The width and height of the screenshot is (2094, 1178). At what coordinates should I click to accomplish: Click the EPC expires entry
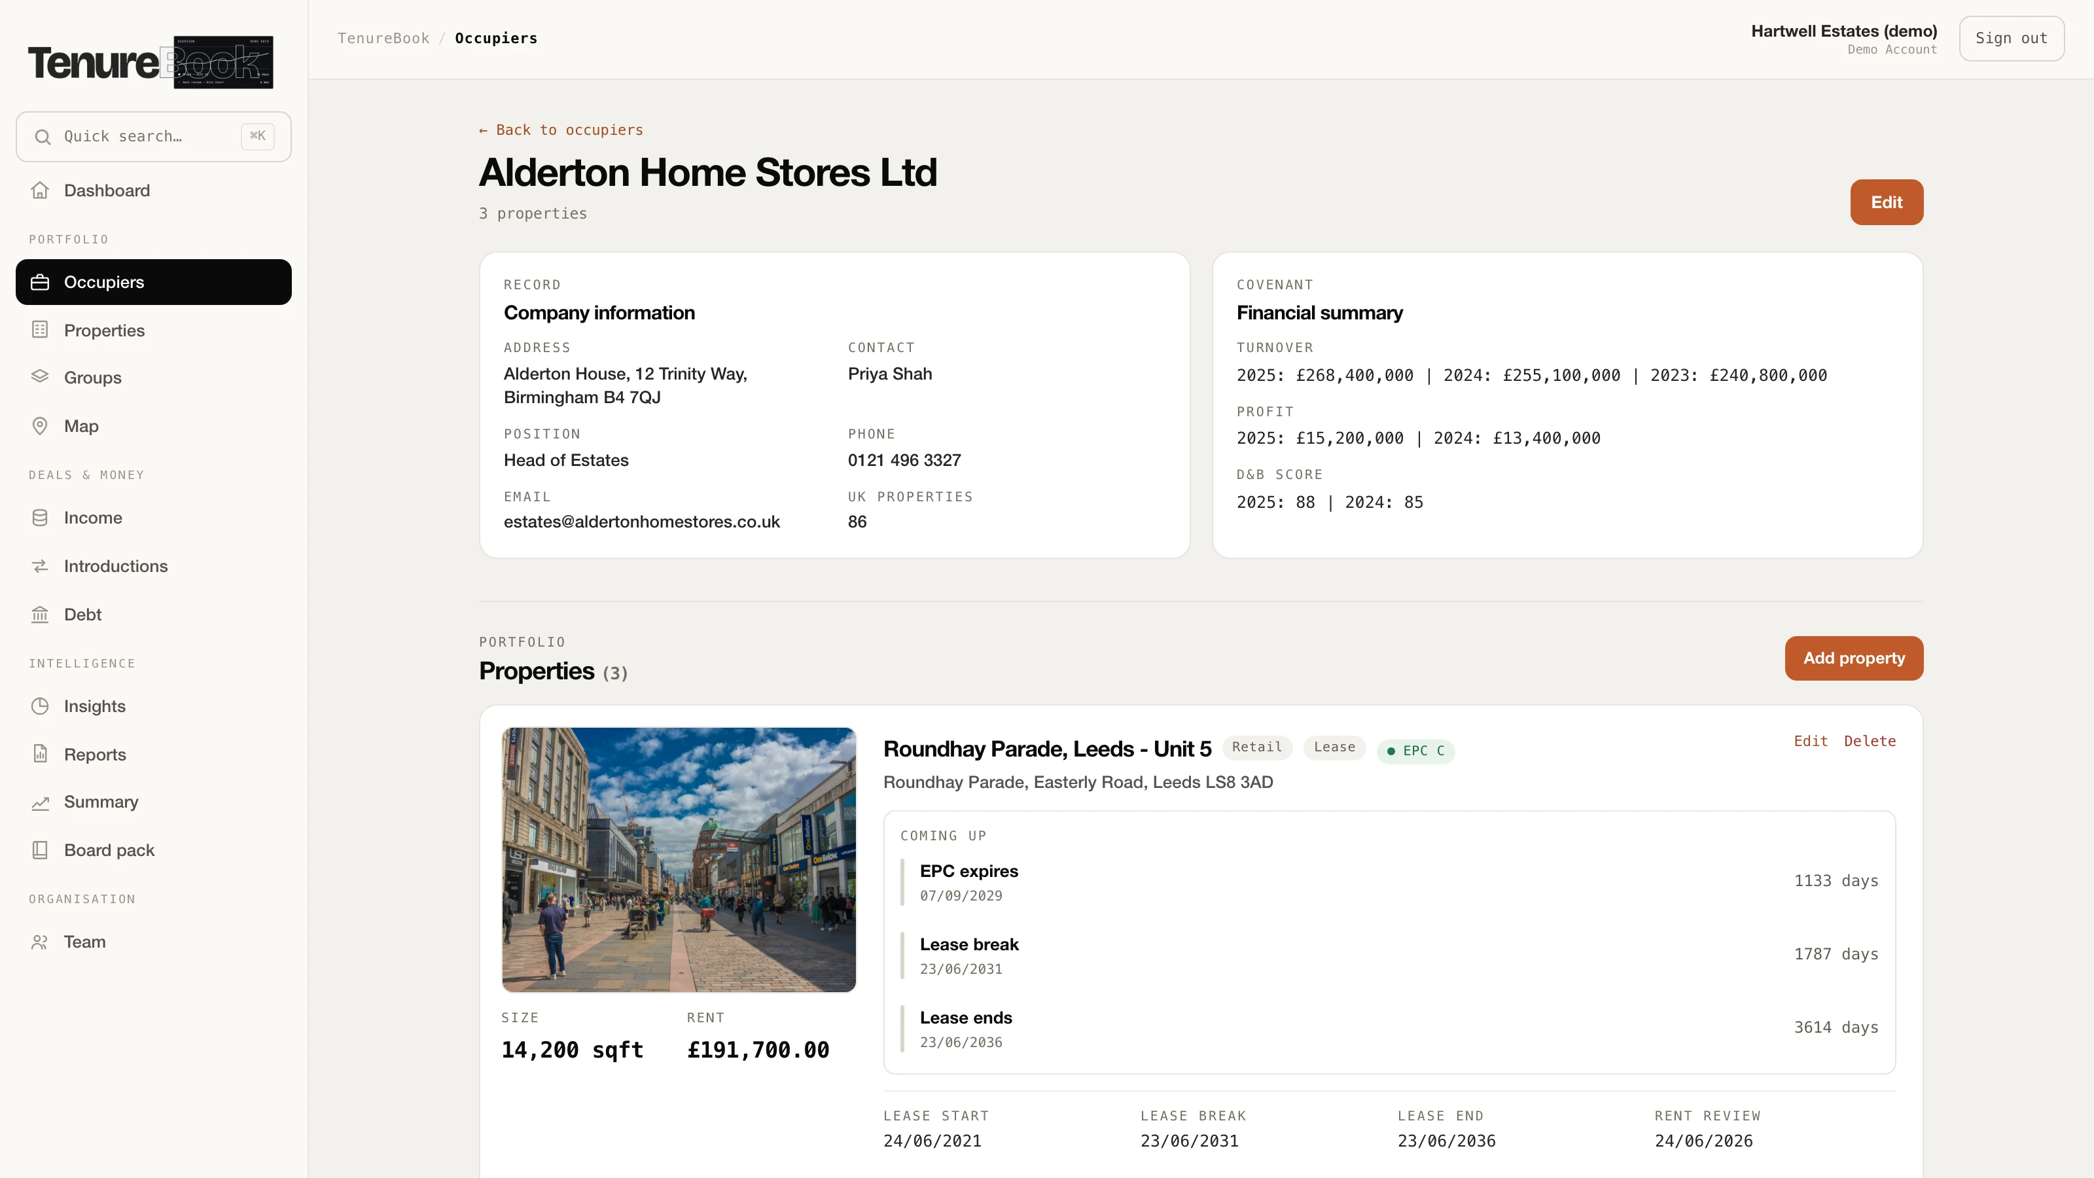coord(1389,882)
